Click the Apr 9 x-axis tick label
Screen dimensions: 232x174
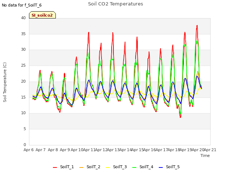tap(65, 150)
